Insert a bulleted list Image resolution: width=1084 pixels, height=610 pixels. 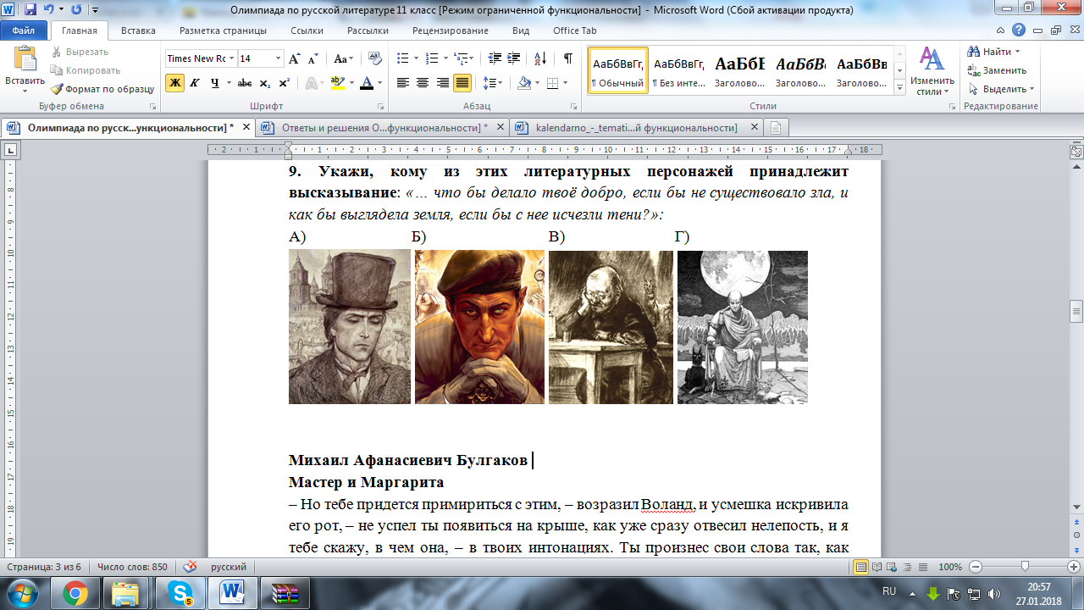click(x=402, y=58)
